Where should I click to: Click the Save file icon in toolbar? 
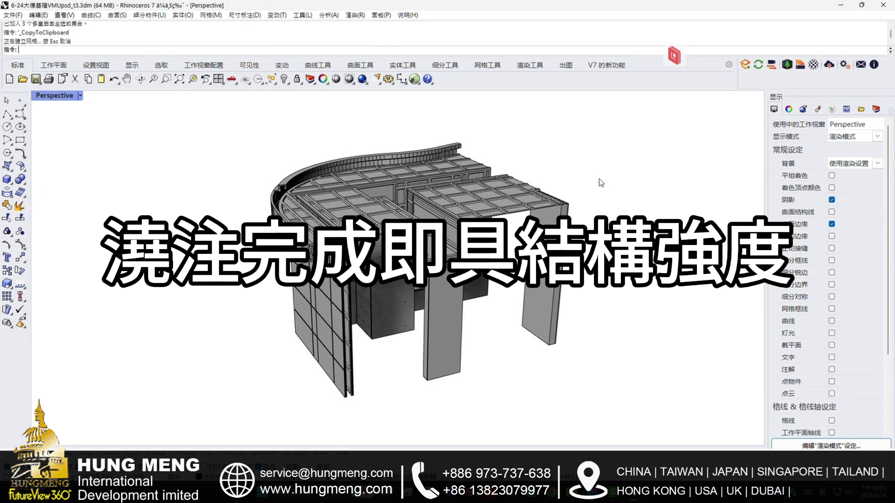point(35,79)
